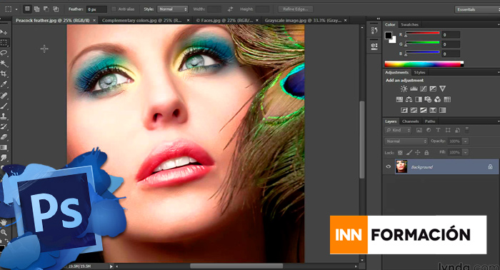Select the Hand tool
Viewport: 500px width, 270px height.
4,222
